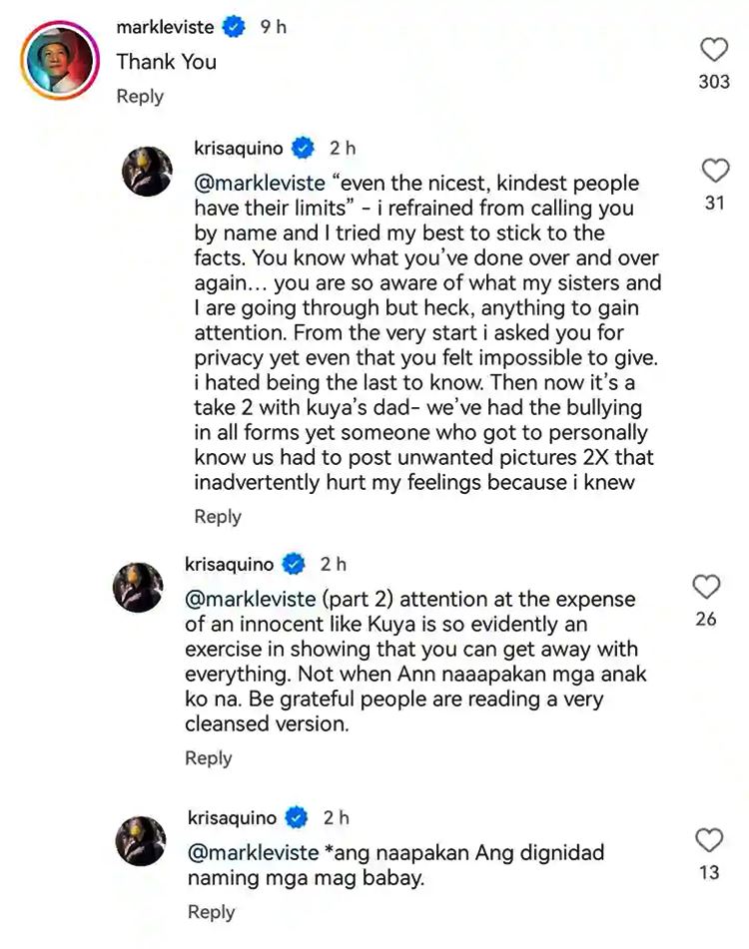Like the comment with 13 likes
Image resolution: width=749 pixels, height=949 pixels.
point(709,840)
